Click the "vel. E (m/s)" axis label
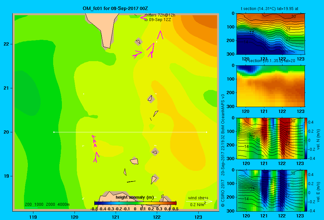Screen dimensions: 324x220 (318, 192)
